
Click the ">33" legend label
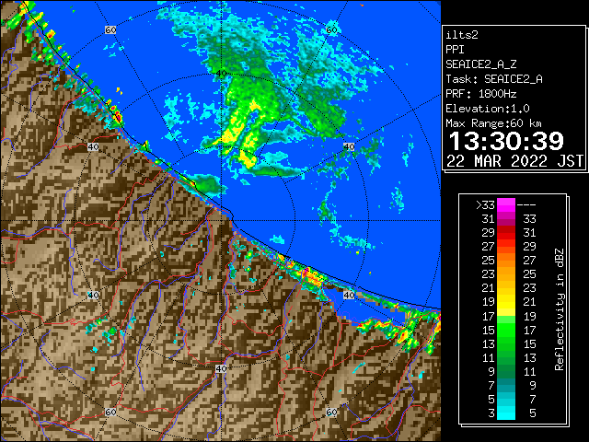485,205
